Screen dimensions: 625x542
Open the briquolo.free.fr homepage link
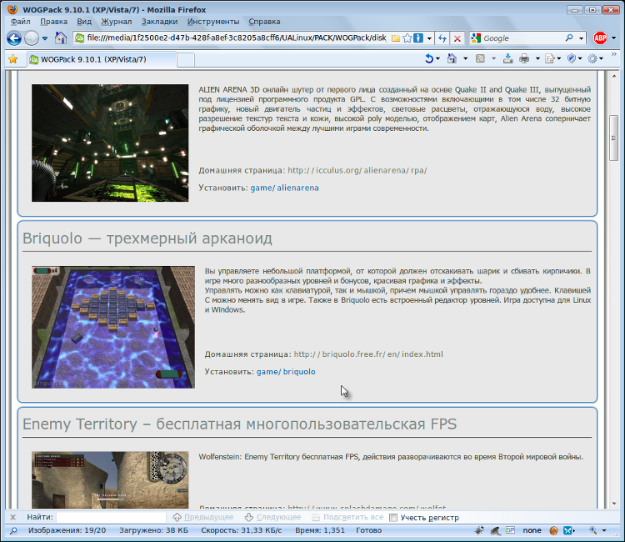tap(368, 354)
